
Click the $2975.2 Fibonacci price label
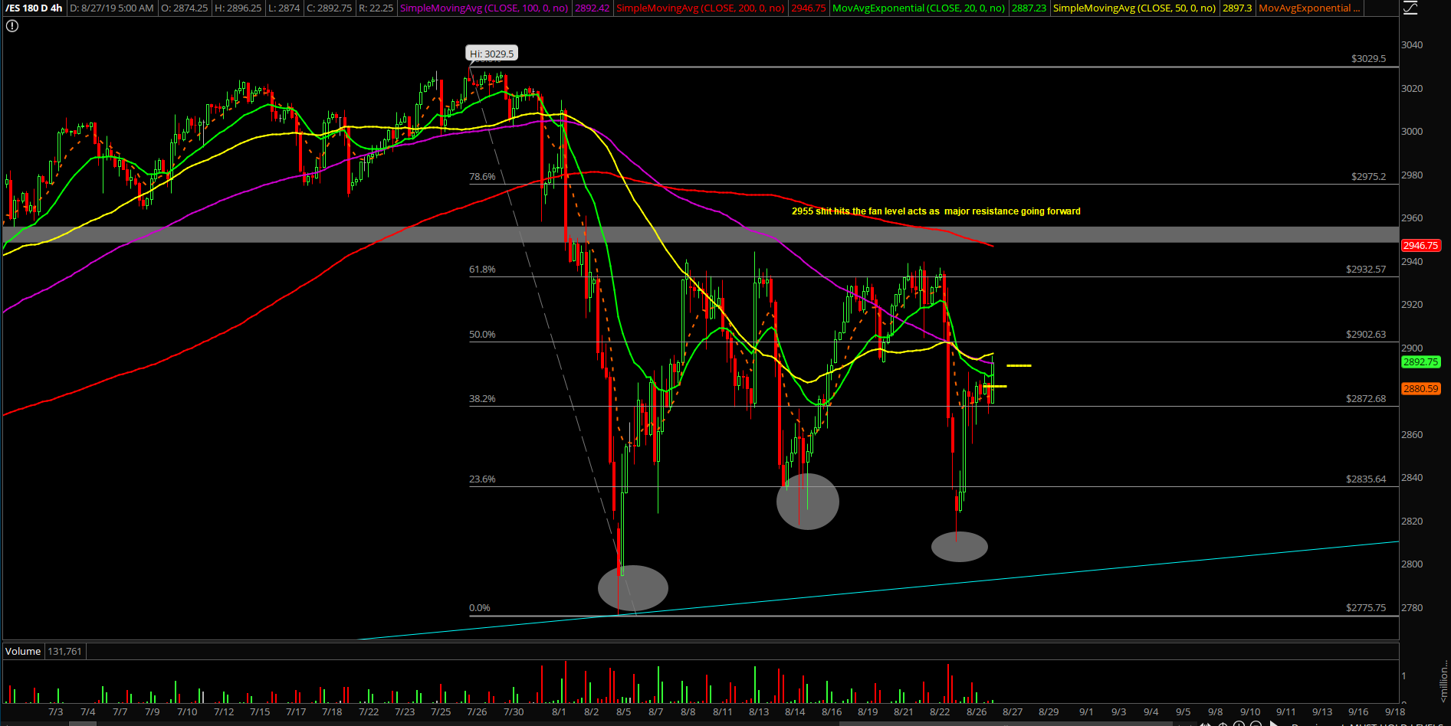click(x=1368, y=177)
